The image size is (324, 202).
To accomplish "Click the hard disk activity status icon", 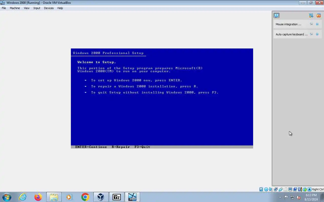I will tap(261, 189).
